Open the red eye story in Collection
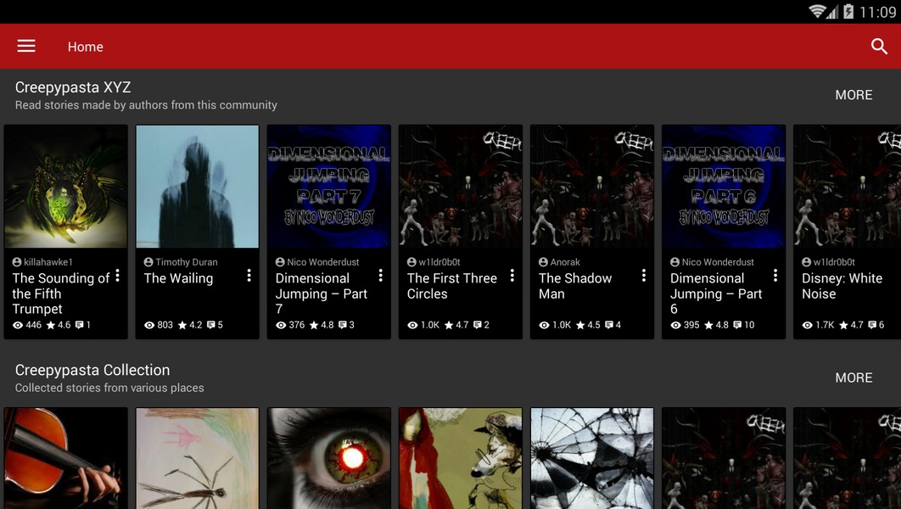901x509 pixels. coord(329,458)
